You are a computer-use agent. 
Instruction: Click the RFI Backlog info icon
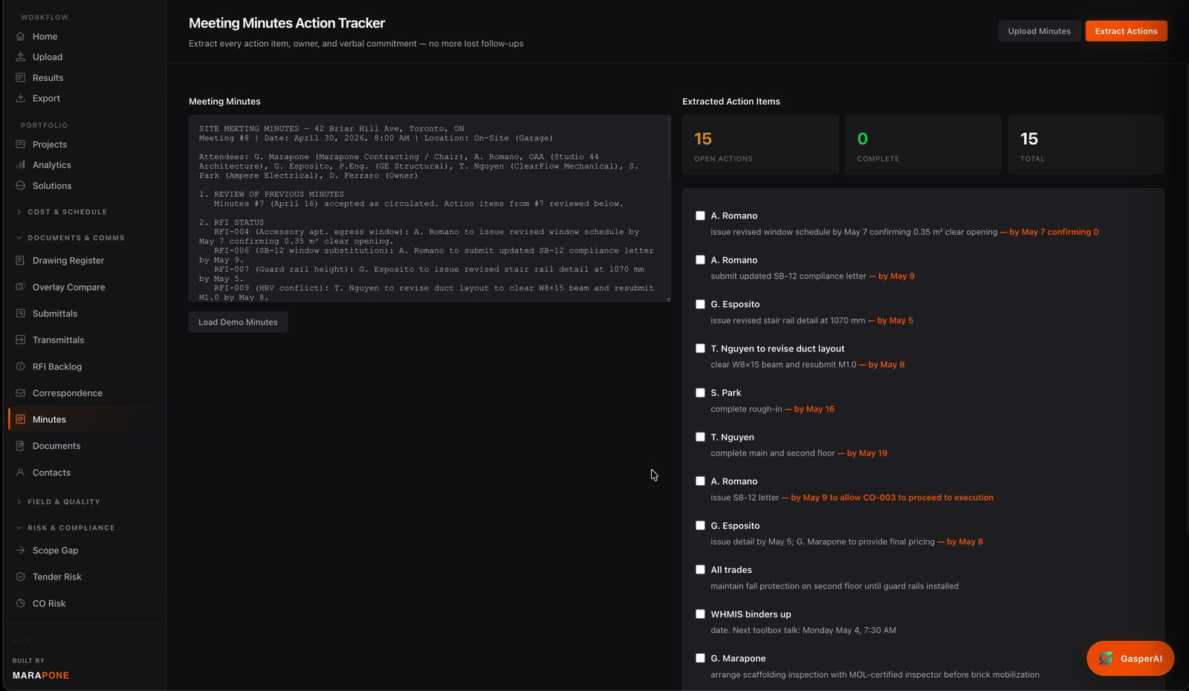[21, 366]
